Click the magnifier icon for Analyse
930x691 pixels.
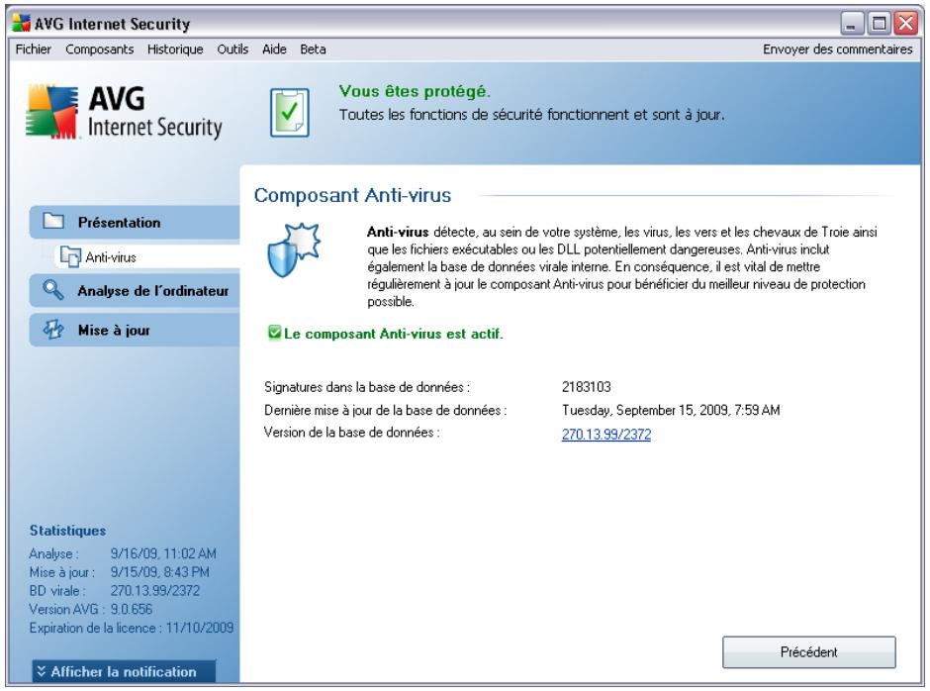tap(53, 290)
